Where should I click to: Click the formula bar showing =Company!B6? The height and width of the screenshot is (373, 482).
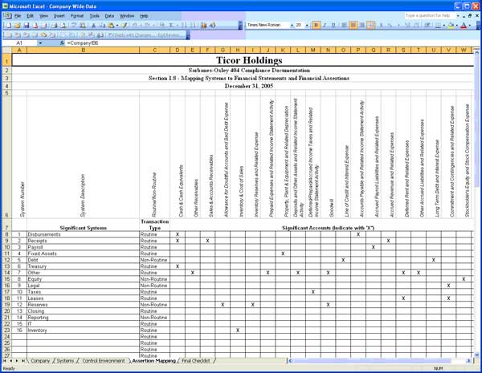pyautogui.click(x=271, y=43)
